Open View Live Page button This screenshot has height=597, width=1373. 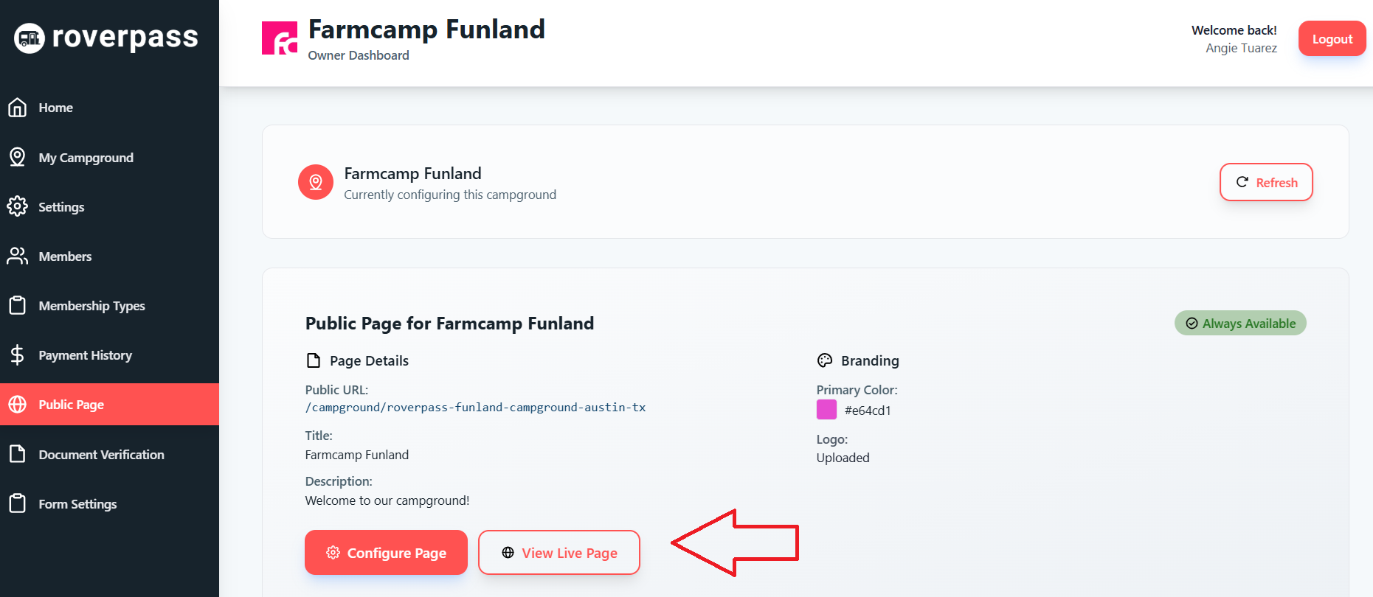pyautogui.click(x=559, y=552)
